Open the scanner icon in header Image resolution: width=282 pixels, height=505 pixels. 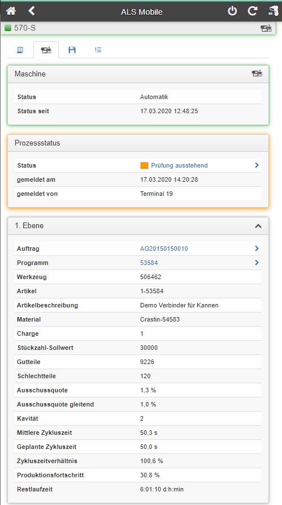[274, 11]
